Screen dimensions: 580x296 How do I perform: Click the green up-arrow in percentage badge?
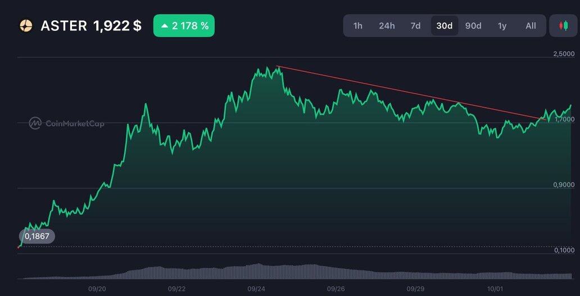[x=165, y=26]
